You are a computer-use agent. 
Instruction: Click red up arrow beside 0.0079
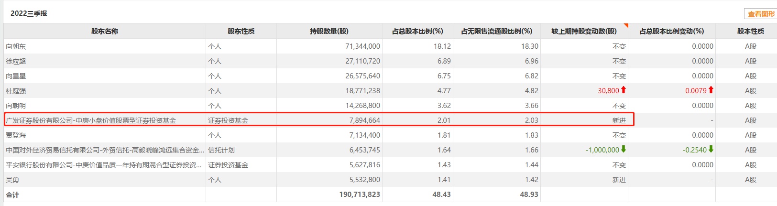[x=711, y=90]
